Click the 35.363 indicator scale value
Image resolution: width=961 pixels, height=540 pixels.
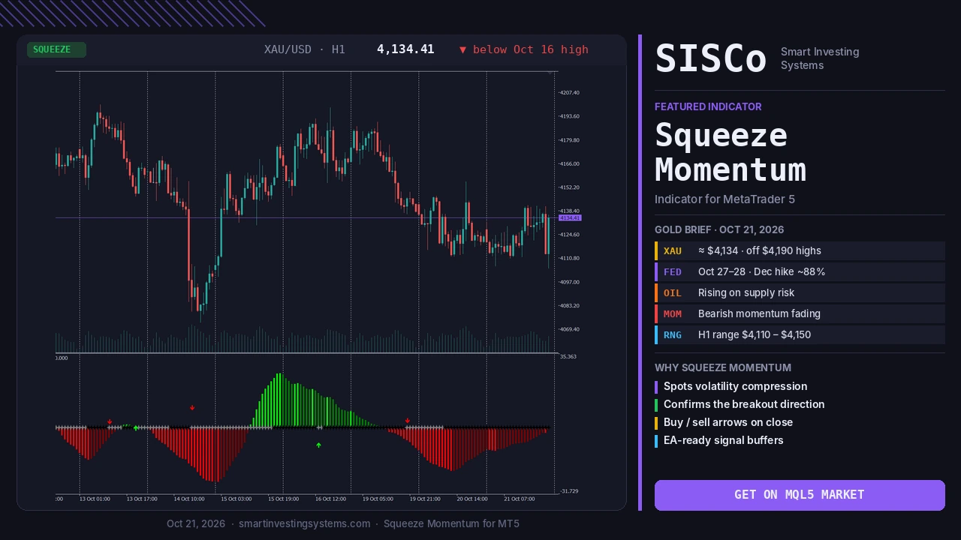[568, 357]
